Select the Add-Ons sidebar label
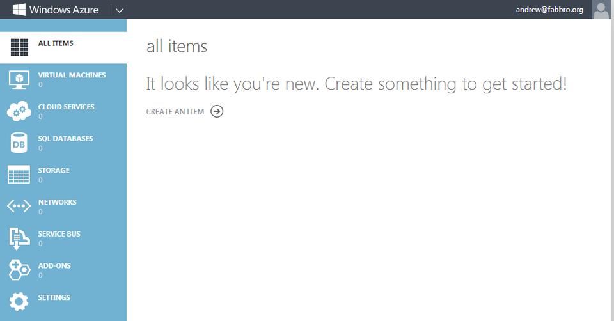This screenshot has width=614, height=321. [54, 265]
